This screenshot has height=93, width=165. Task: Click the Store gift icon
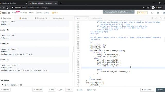(x=53, y=13)
